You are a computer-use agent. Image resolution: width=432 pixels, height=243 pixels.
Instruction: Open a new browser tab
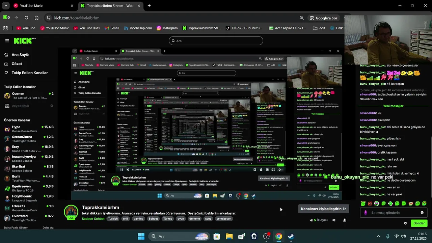coord(149,6)
